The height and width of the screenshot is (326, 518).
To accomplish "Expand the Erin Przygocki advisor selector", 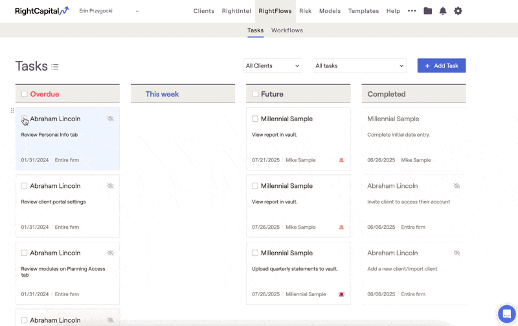I will pos(109,11).
